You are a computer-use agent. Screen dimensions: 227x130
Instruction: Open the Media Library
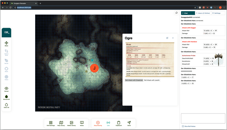point(71,123)
